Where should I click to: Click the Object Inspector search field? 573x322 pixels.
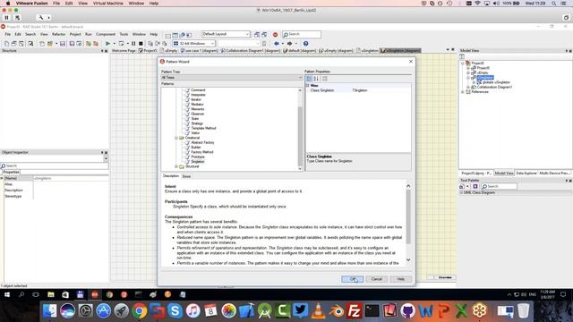pos(54,165)
